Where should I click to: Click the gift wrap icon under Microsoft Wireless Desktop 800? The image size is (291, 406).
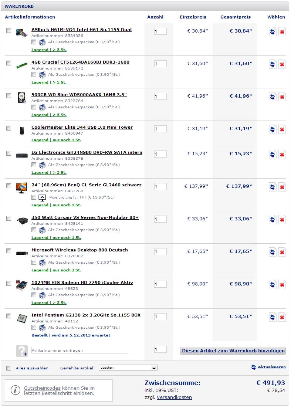tap(42, 263)
